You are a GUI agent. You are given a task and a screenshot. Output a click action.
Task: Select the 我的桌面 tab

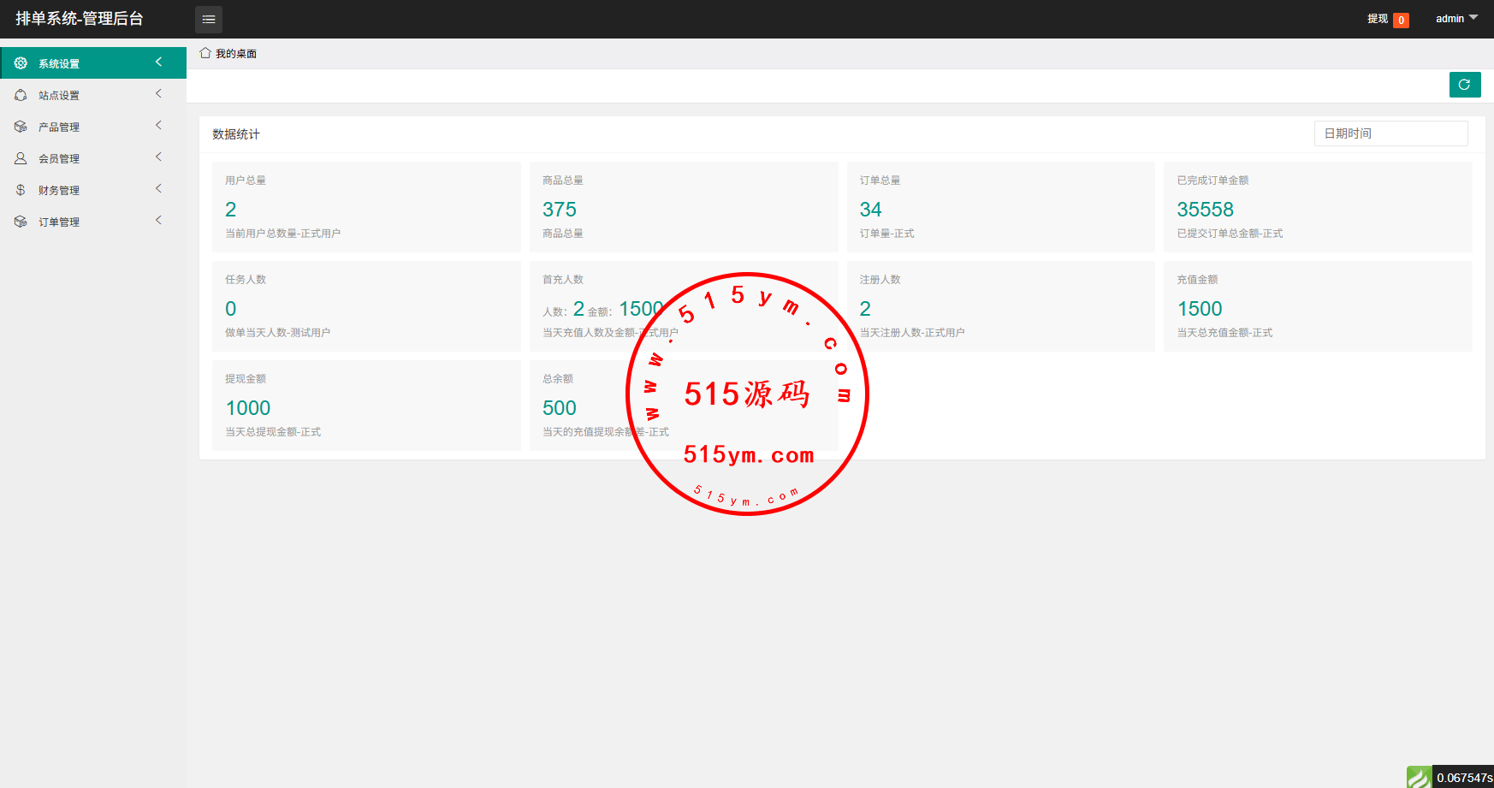pyautogui.click(x=235, y=54)
